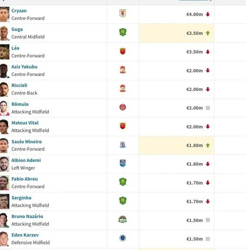
Task: Click the blue striped crest beside Saulo Mineiro
Action: tap(123, 145)
